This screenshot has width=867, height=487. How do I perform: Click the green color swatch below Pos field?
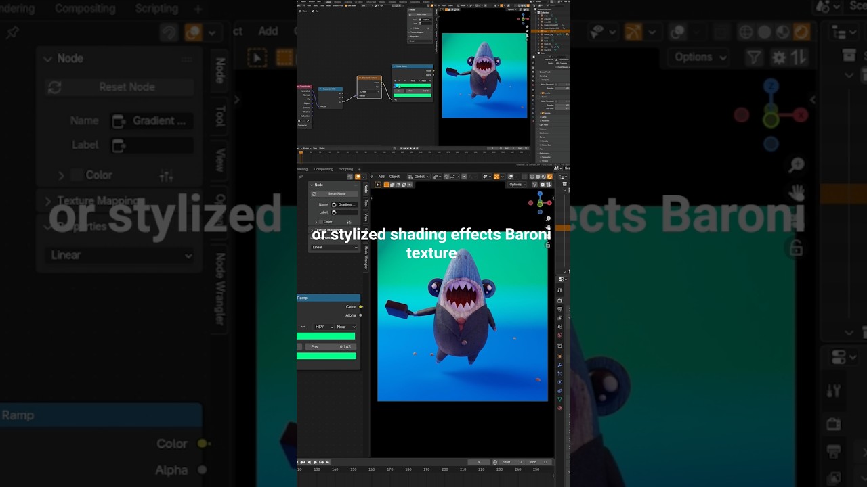click(326, 356)
